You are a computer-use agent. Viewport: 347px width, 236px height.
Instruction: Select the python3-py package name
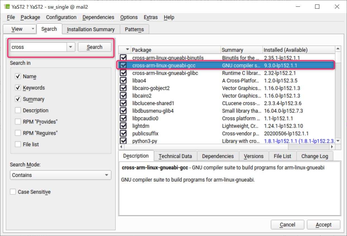145,141
